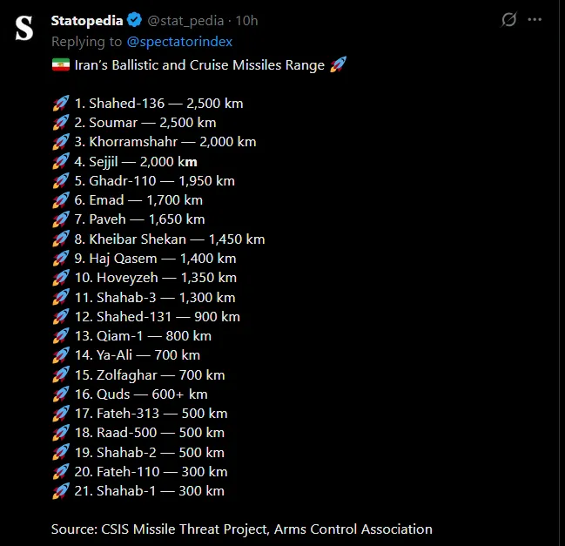565x546 pixels.
Task: Click the blue verified badge
Action: [135, 20]
